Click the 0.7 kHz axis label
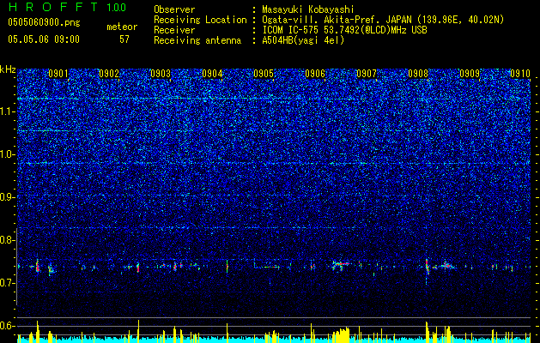Viewport: 540px width, 343px height. click(x=7, y=283)
